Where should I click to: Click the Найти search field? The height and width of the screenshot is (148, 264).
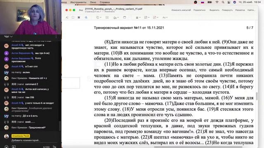click(251, 10)
